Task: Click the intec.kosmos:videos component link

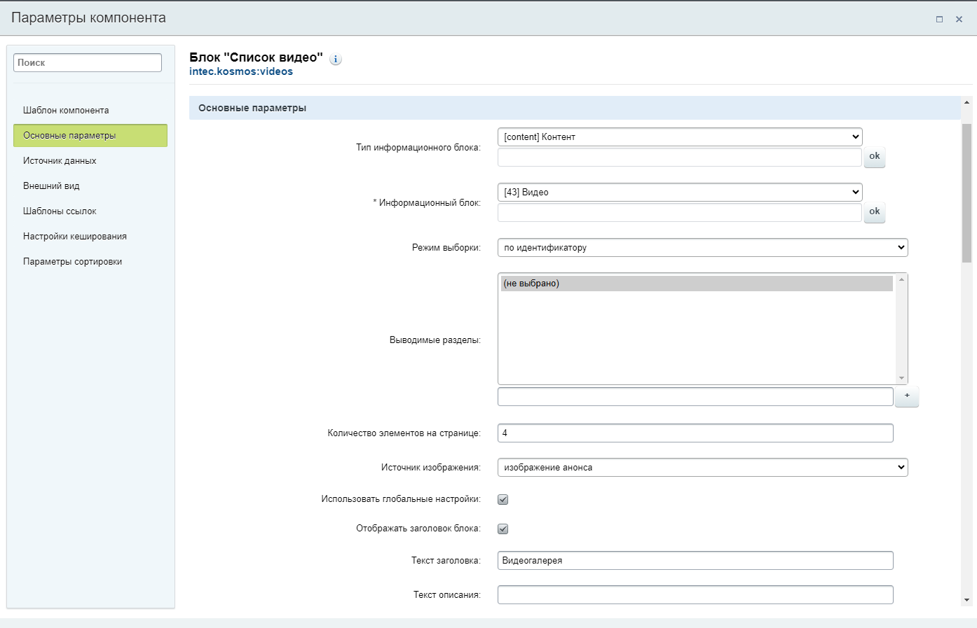Action: [x=241, y=71]
